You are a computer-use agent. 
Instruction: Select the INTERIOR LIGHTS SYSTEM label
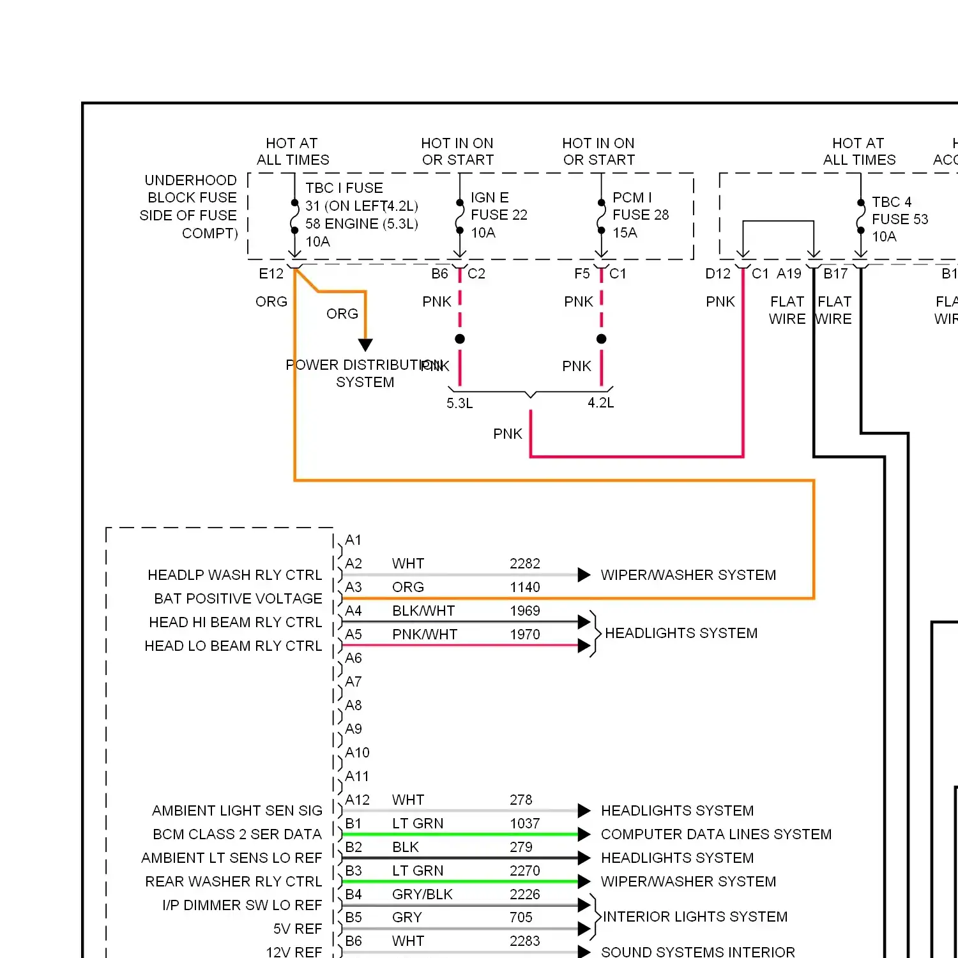695,916
